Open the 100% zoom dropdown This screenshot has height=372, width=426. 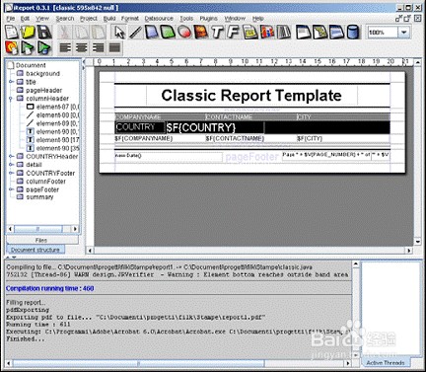[x=404, y=33]
